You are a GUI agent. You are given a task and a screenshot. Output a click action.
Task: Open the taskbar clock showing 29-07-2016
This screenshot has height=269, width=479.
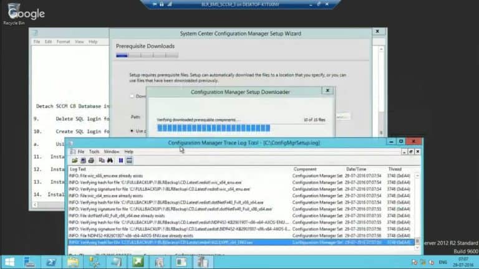click(x=463, y=262)
